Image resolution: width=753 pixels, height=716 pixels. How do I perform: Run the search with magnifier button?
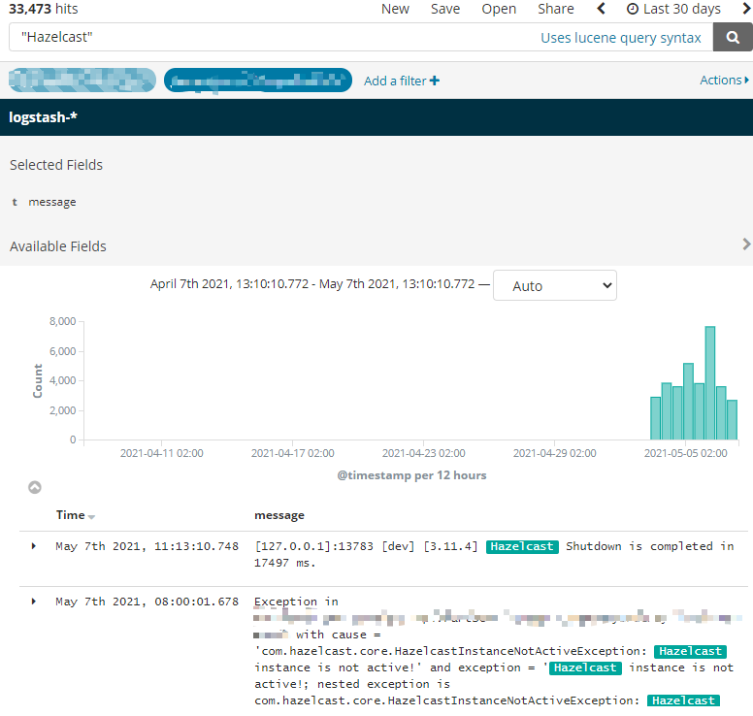coord(733,38)
